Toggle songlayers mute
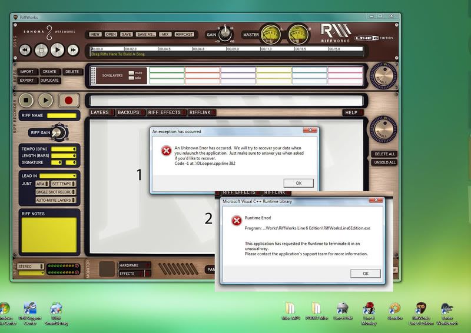The height and width of the screenshot is (333, 471). point(131,73)
